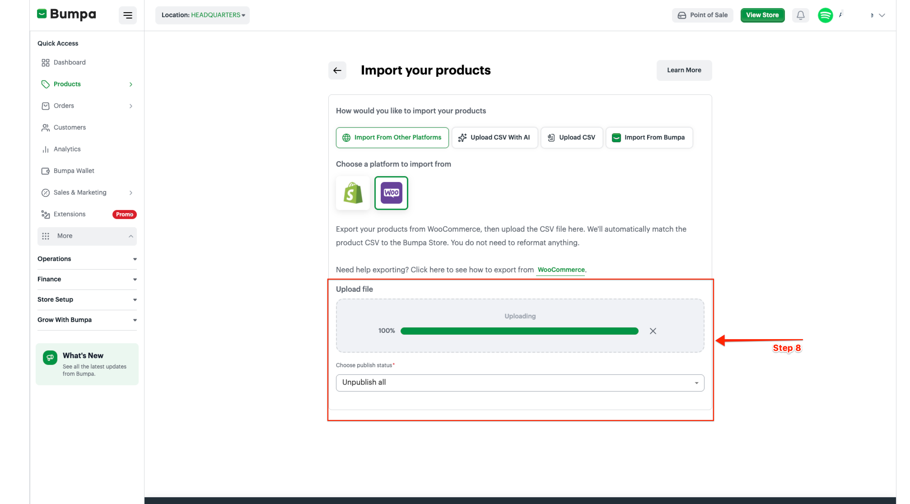Open notifications bell

(800, 15)
